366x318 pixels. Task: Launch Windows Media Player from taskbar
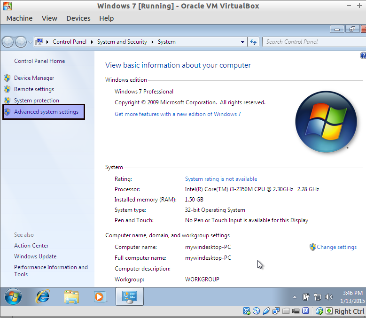(101, 297)
